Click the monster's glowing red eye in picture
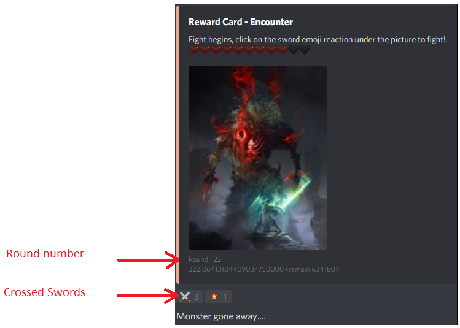 [242, 135]
